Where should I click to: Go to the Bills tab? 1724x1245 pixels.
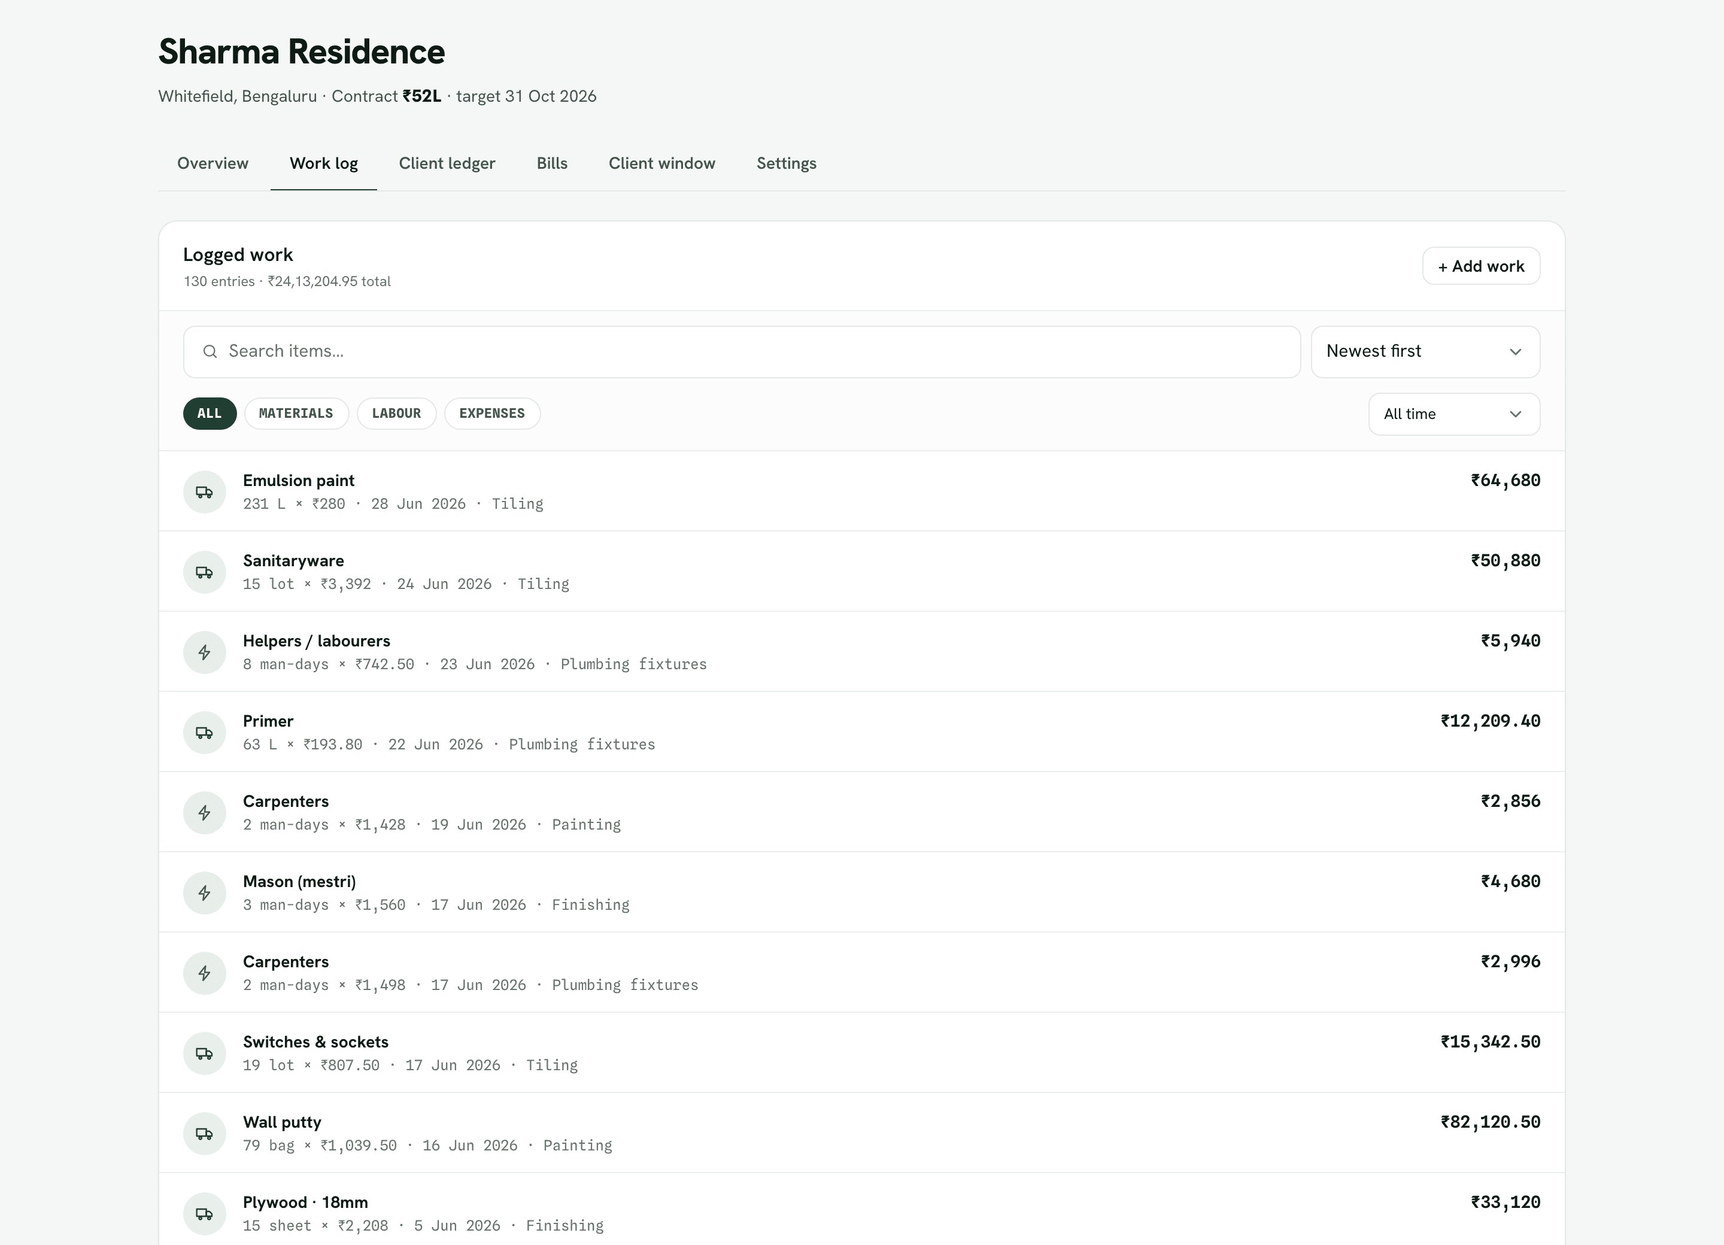[552, 163]
